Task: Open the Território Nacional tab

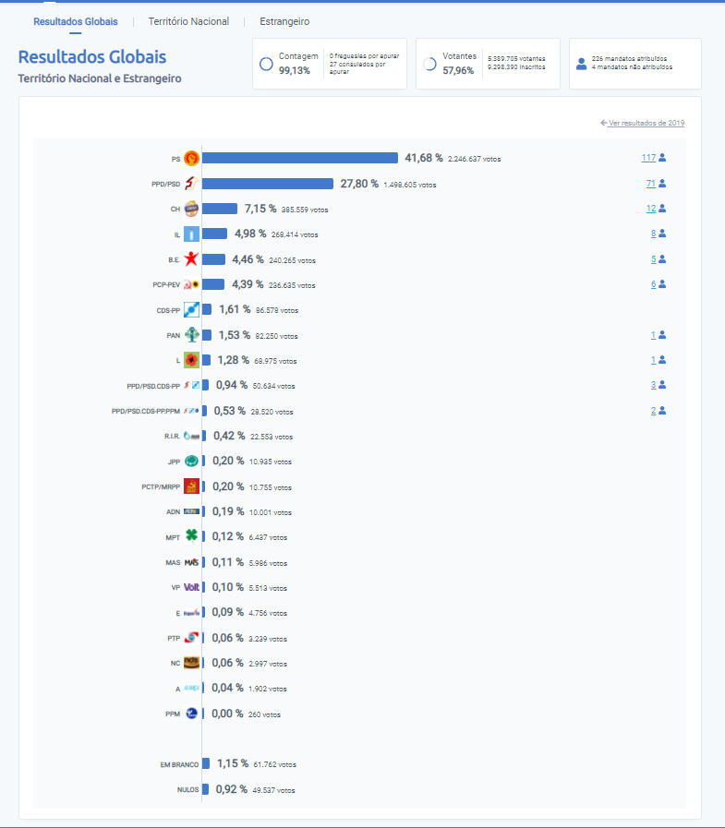Action: 188,21
